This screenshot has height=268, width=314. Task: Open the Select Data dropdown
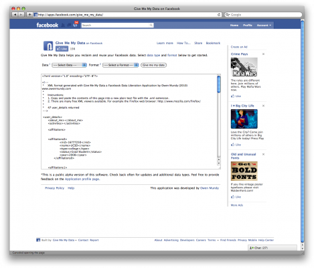click(69, 65)
